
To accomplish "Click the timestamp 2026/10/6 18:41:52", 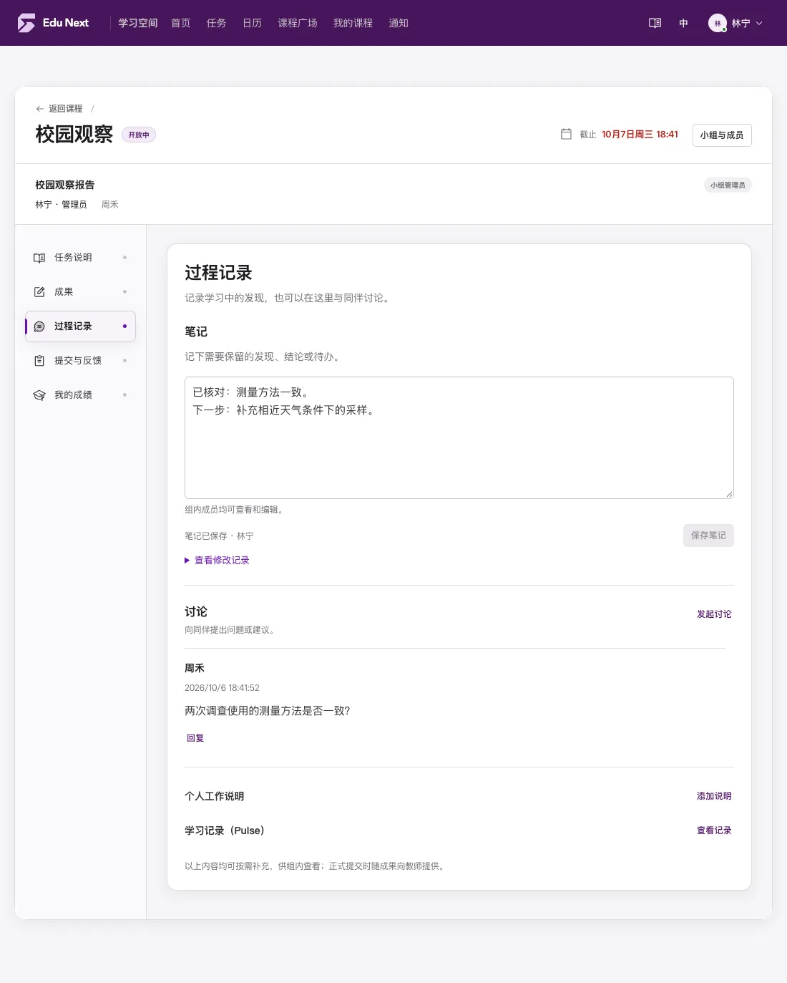I will point(222,688).
